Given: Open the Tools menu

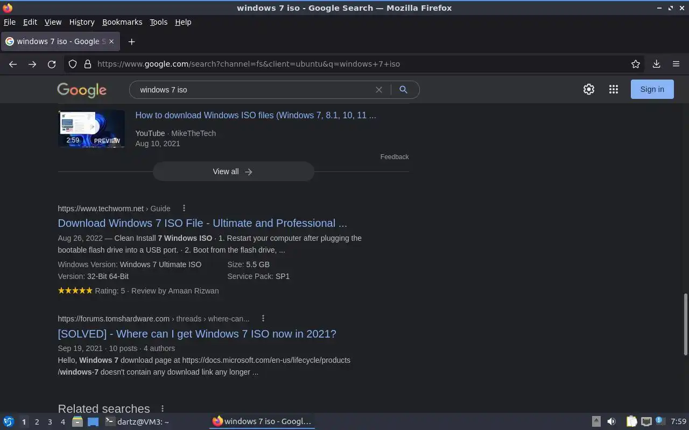Looking at the screenshot, I should [158, 22].
